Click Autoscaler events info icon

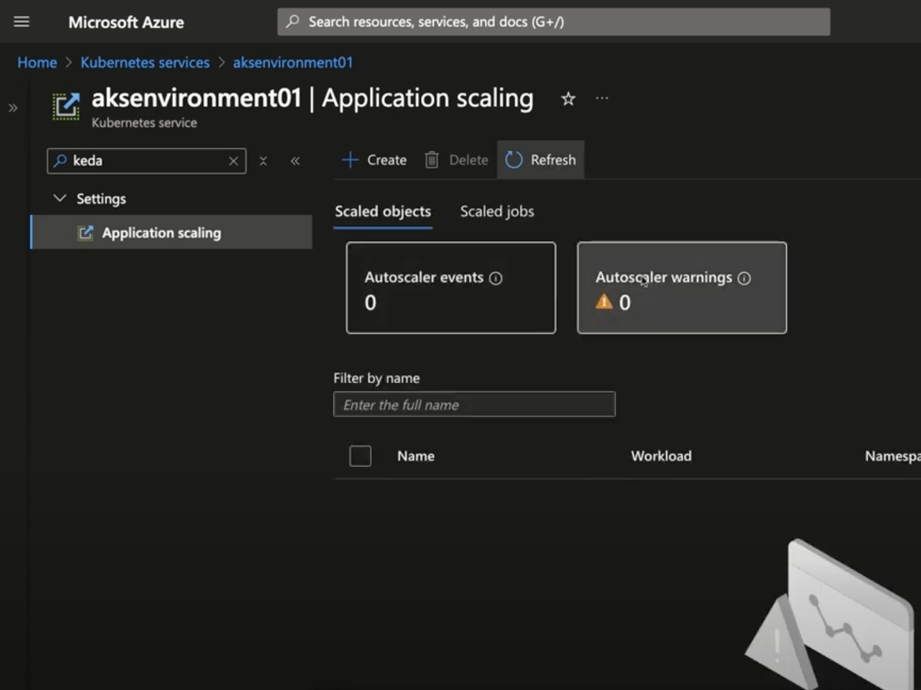(x=495, y=278)
